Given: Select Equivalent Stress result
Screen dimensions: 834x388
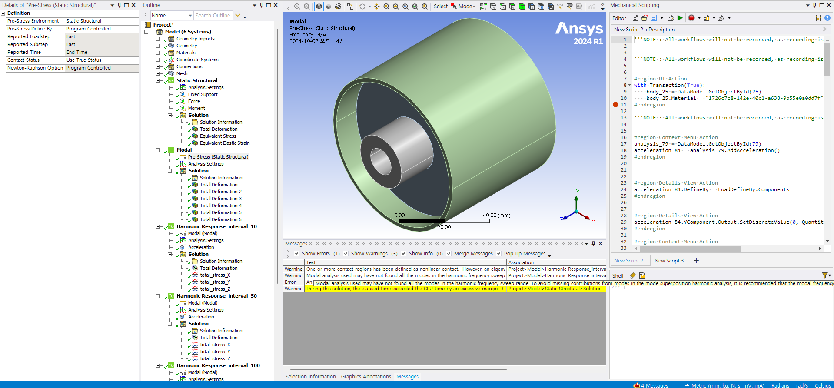Looking at the screenshot, I should [x=218, y=136].
